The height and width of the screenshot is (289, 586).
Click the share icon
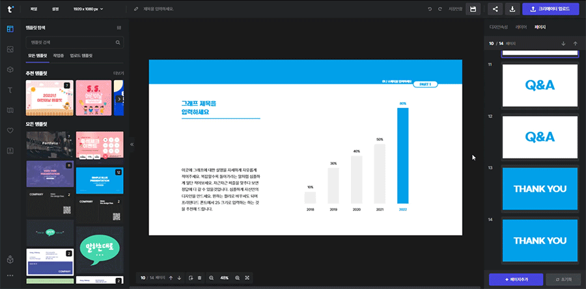495,9
